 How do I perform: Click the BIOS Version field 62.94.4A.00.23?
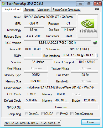tap(57, 43)
